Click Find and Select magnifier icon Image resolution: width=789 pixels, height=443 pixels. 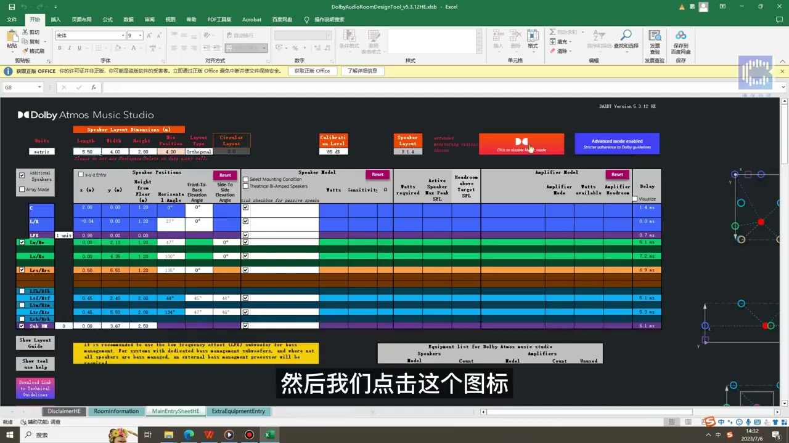click(626, 36)
